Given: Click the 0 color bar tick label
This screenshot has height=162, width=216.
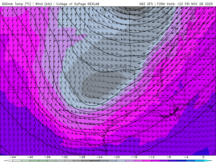Looking at the screenshot, I should [x=204, y=157].
